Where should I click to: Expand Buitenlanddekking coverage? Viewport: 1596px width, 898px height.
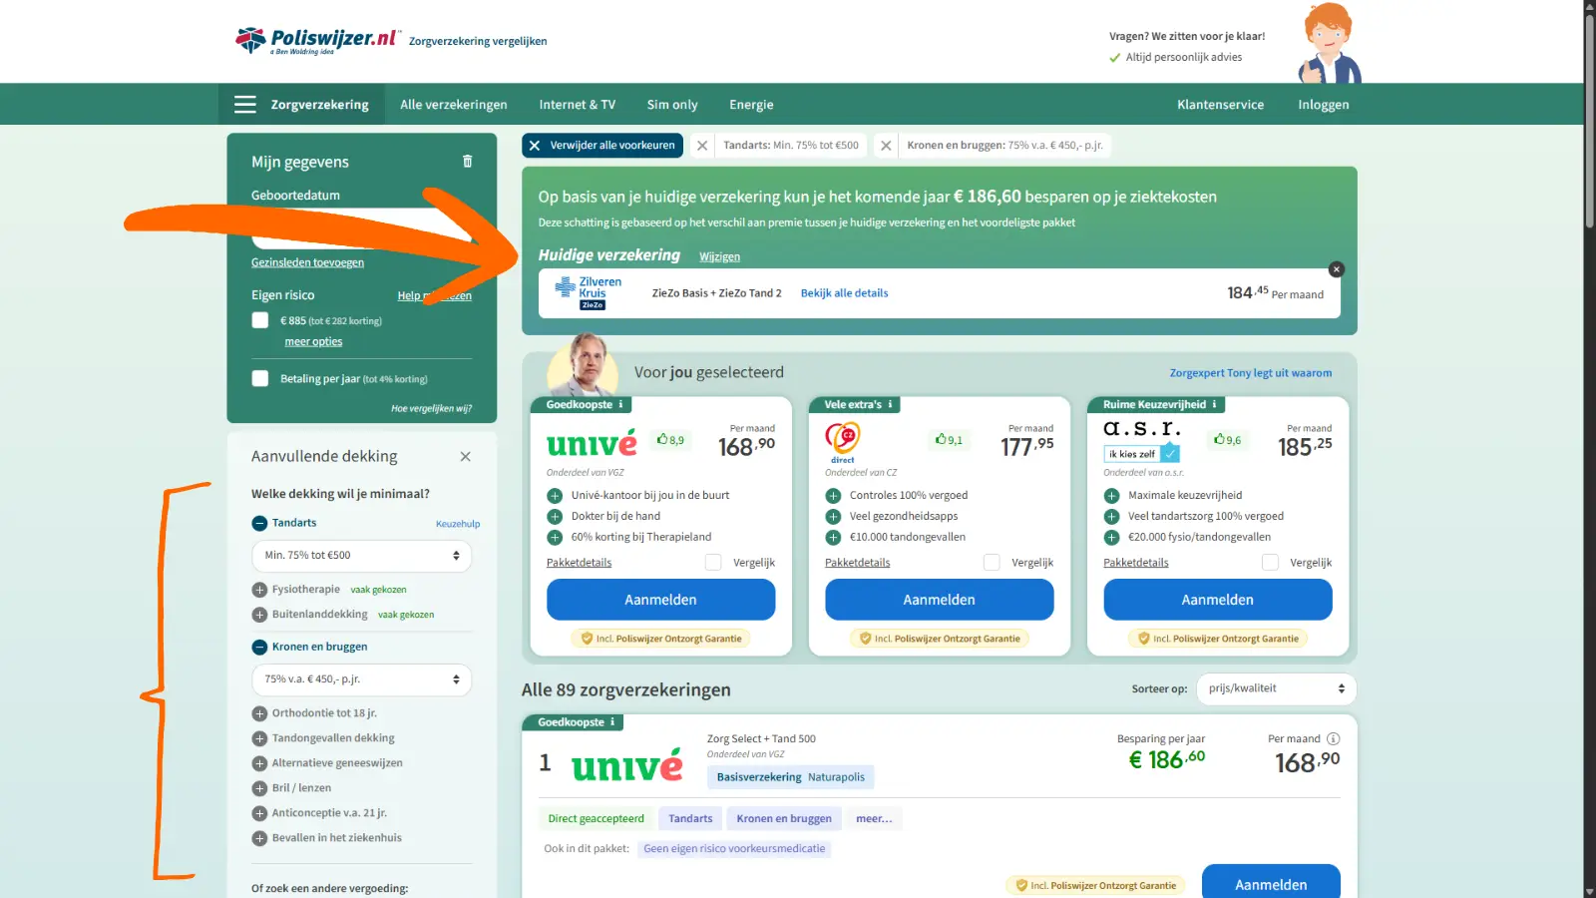click(x=259, y=615)
